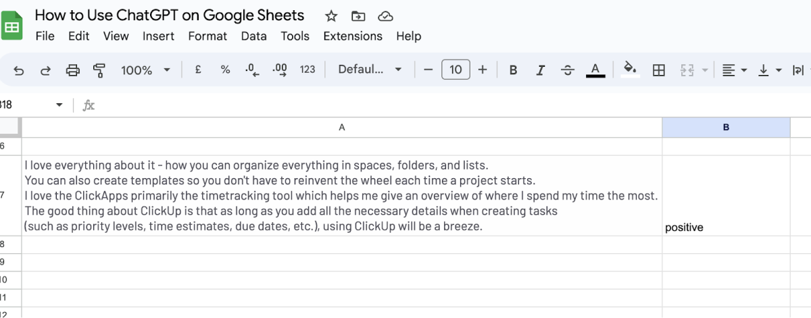Click the move to folder icon
811x318 pixels.
(358, 16)
